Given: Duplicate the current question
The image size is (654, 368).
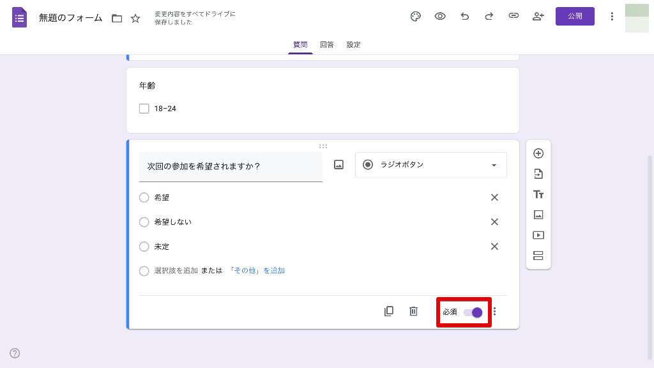Looking at the screenshot, I should pyautogui.click(x=389, y=311).
